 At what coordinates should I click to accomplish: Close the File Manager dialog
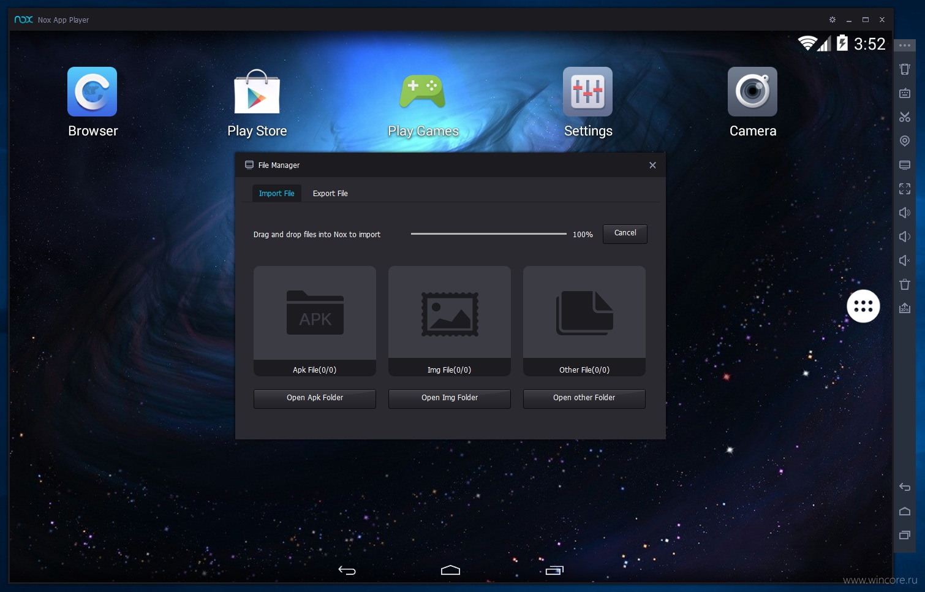(x=652, y=165)
